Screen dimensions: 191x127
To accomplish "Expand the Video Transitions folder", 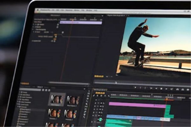I will [18, 102].
